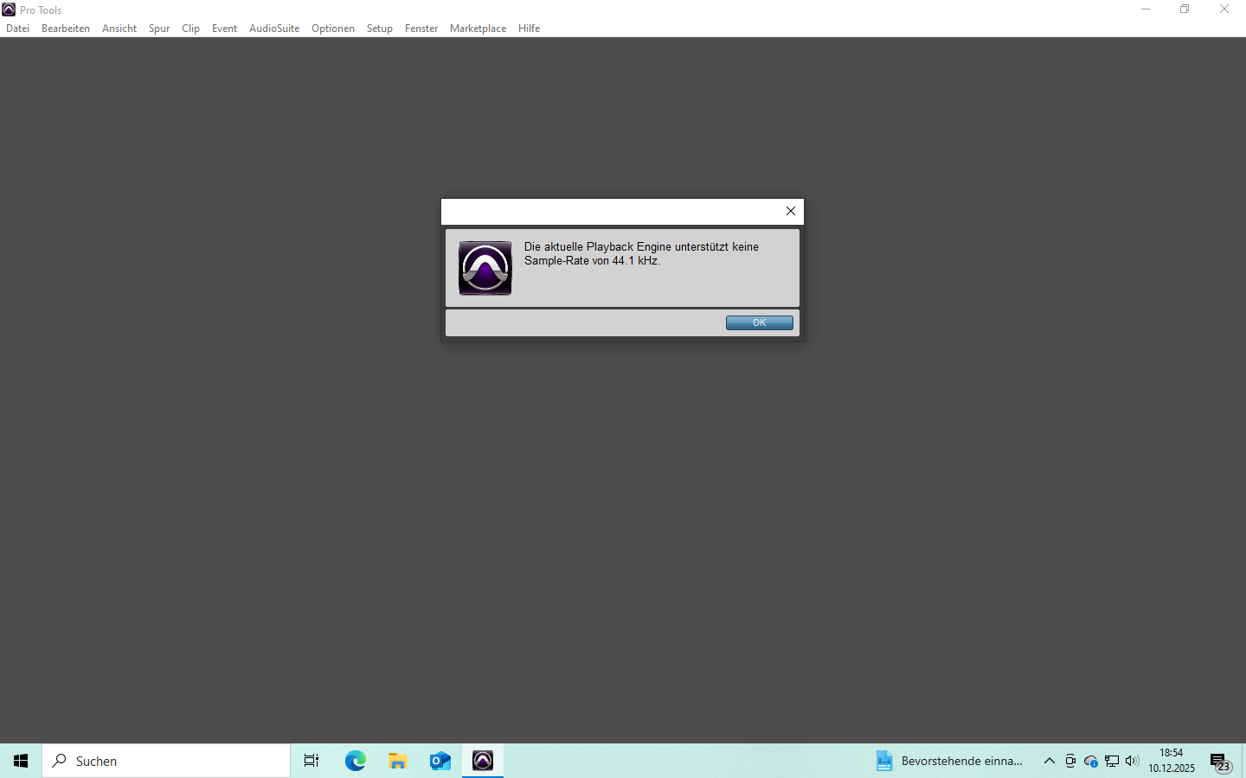Open the Setup menu
This screenshot has height=778, width=1246.
coord(379,29)
